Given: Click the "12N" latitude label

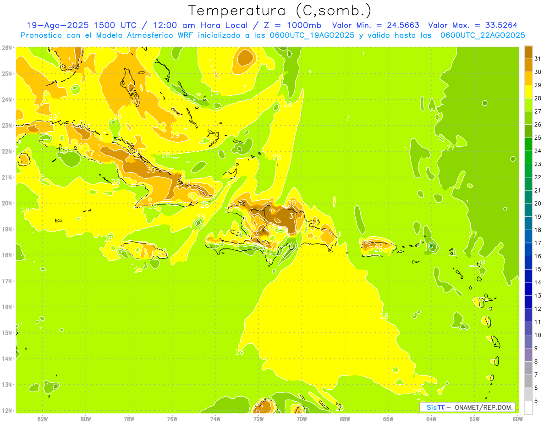Looking at the screenshot, I should [x=7, y=410].
